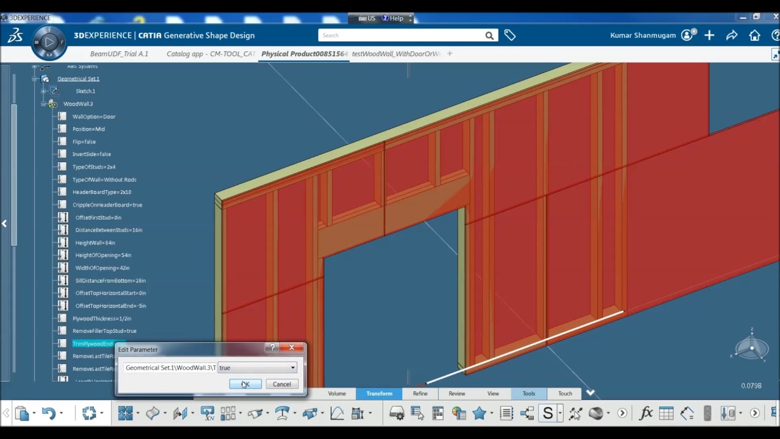The image size is (780, 439).
Task: Select WidthOfOpening=42in parameter in tree
Action: click(x=102, y=268)
